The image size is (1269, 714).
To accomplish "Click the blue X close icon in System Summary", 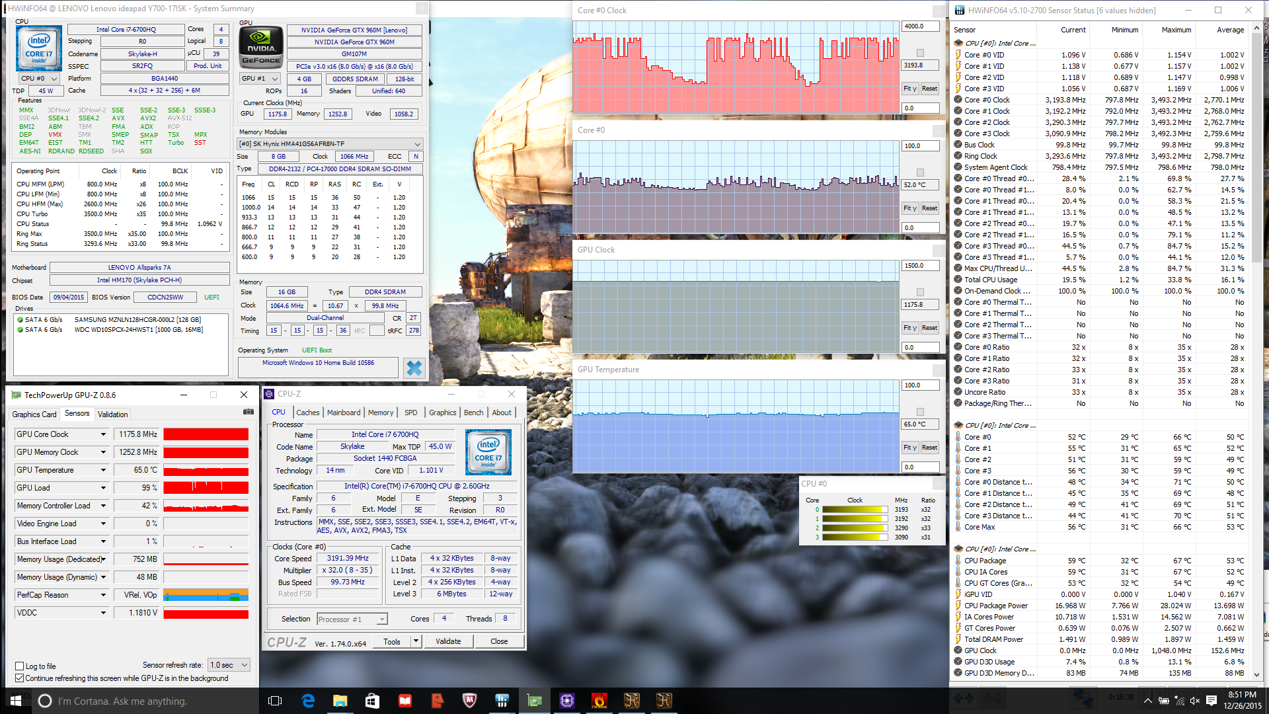I will click(414, 368).
